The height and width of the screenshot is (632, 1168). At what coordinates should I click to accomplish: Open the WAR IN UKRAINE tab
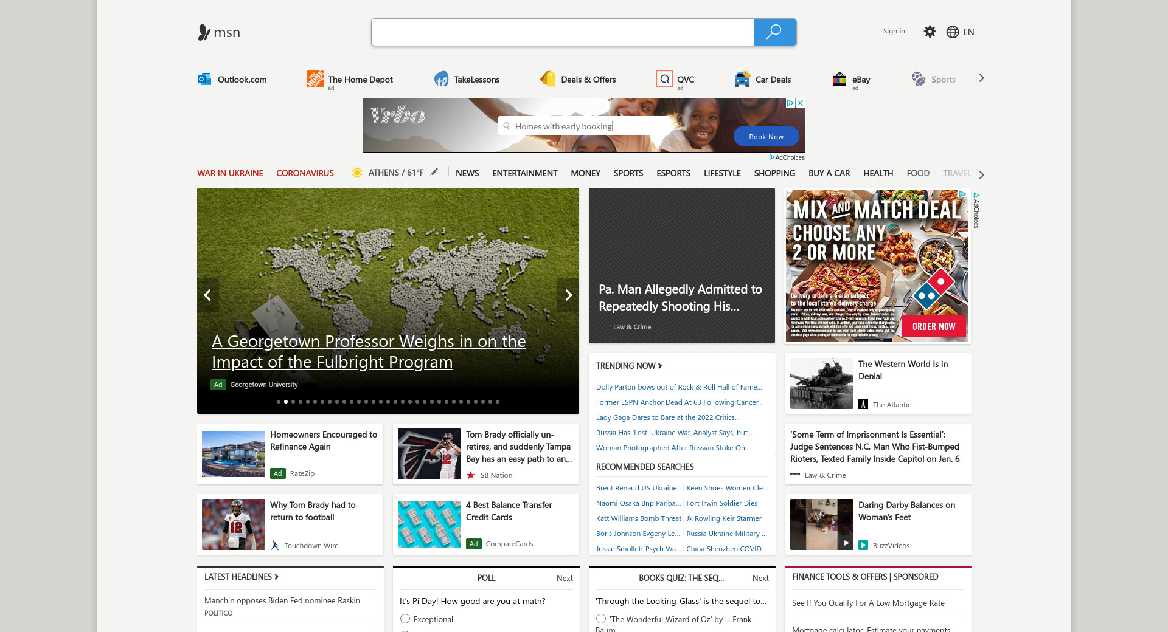230,173
